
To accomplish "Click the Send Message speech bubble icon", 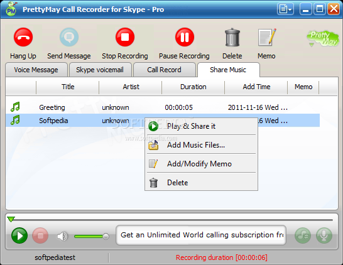I will click(69, 37).
